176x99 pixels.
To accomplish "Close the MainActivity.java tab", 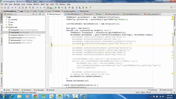I will click(x=62, y=14).
